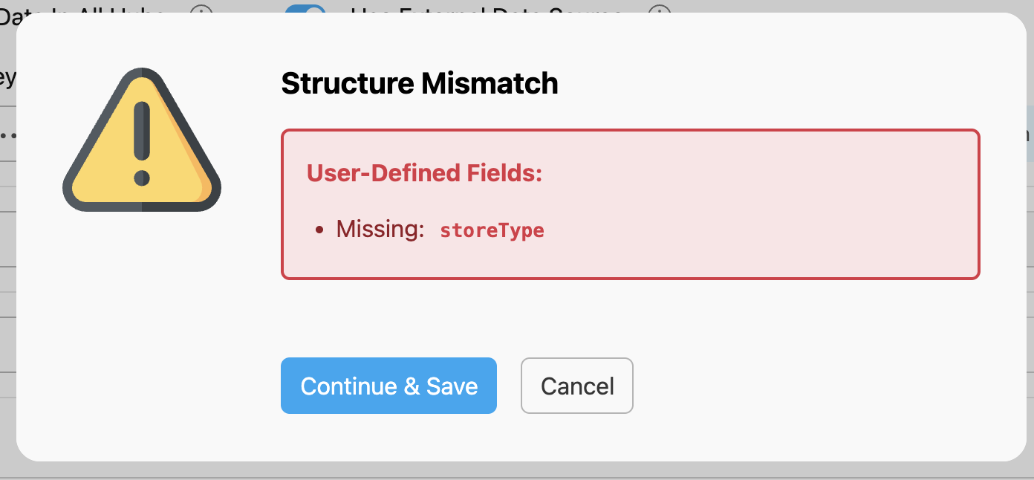Cancel the Structure Mismatch dialog
This screenshot has width=1034, height=480.
[x=576, y=386]
